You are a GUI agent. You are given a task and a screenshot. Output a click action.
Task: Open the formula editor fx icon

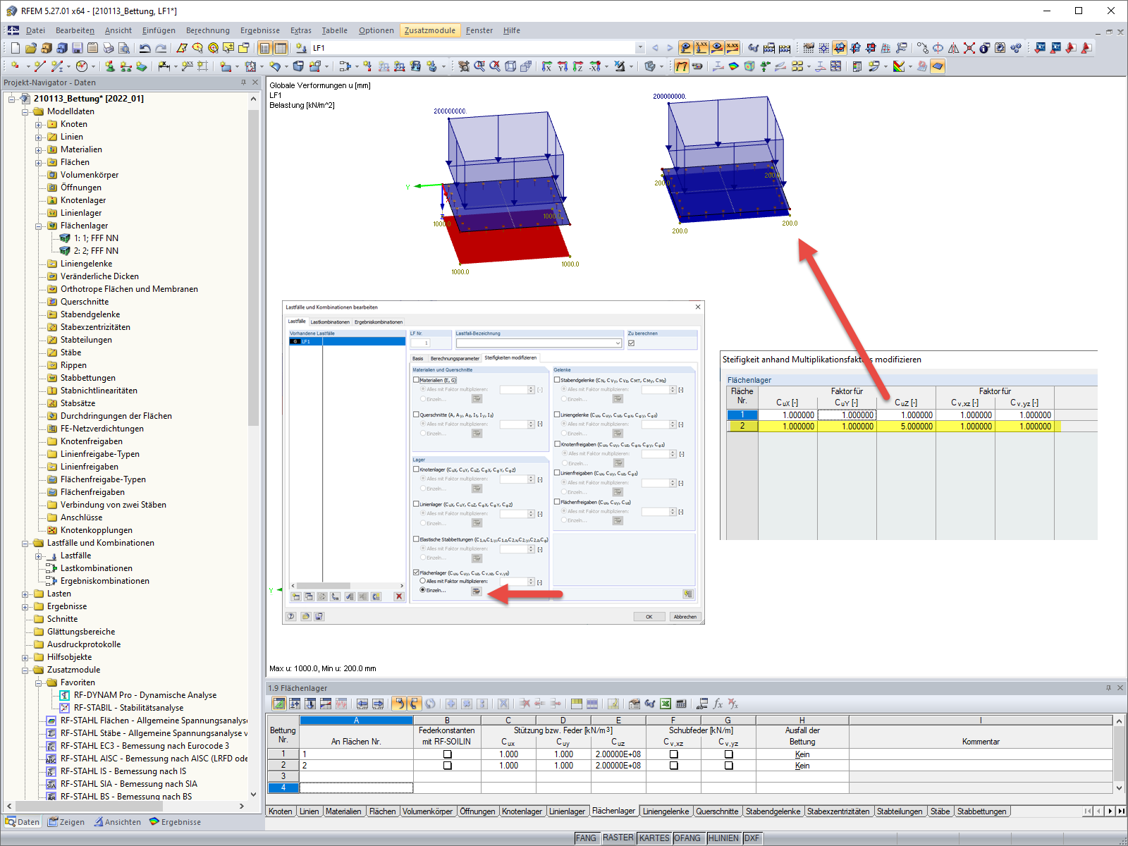718,704
